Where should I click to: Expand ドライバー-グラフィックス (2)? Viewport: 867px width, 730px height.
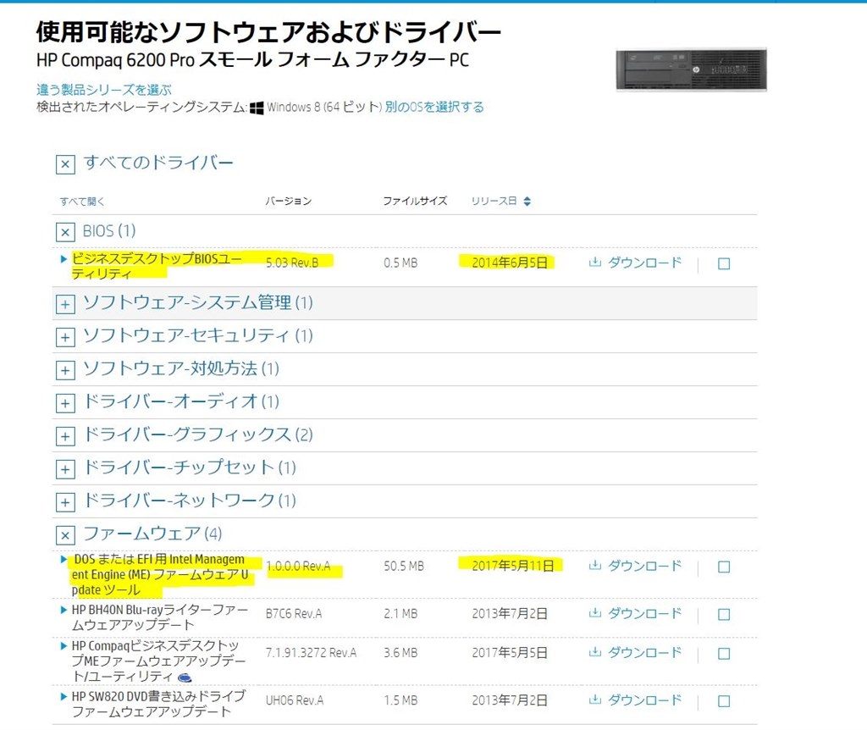65,436
